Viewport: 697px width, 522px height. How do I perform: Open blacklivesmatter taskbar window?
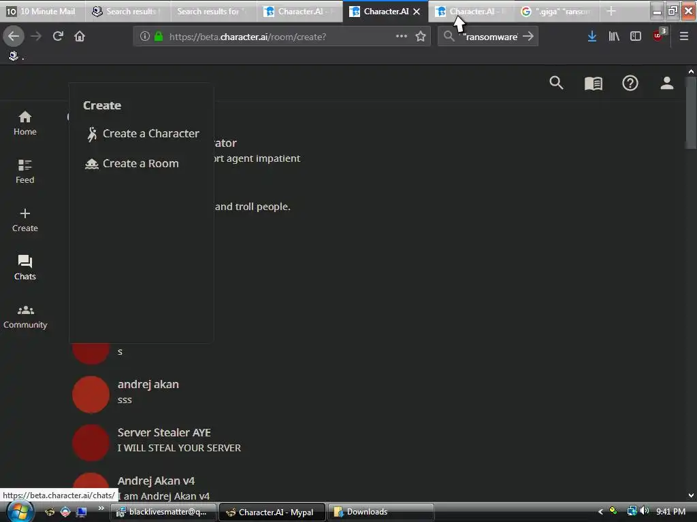pos(163,512)
